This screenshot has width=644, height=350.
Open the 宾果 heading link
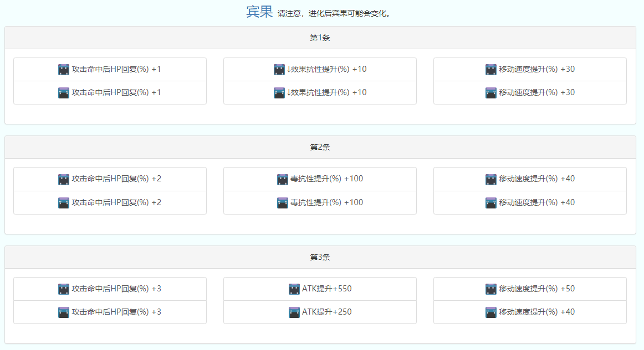259,12
